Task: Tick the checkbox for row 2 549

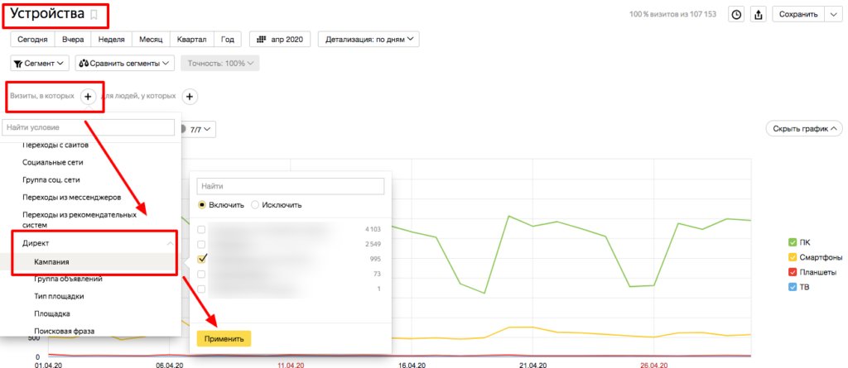Action: [202, 244]
